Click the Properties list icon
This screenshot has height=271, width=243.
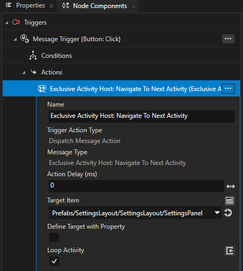point(9,5)
